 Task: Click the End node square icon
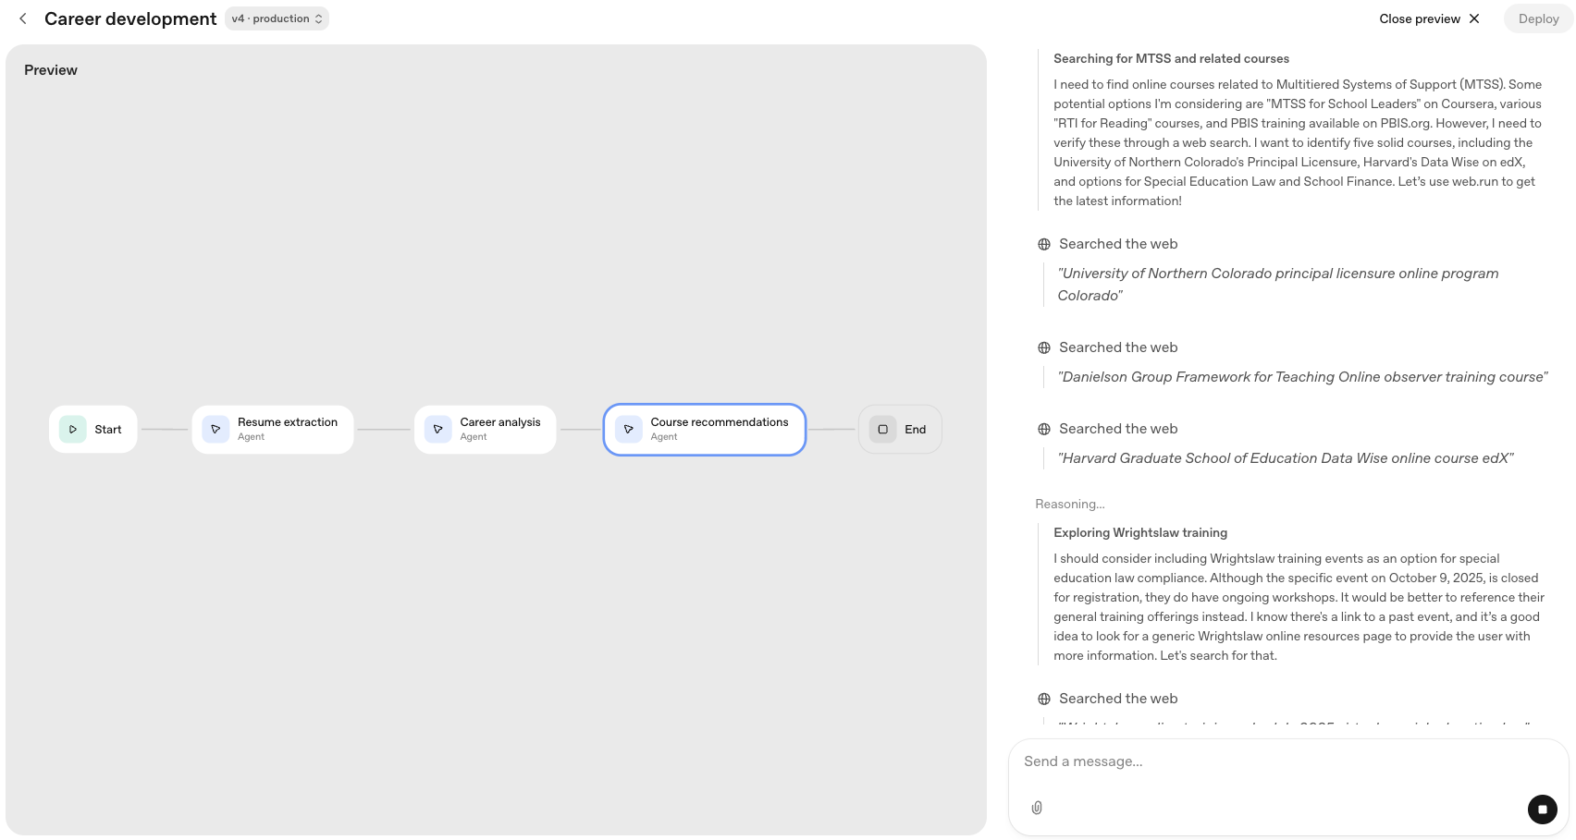point(882,430)
